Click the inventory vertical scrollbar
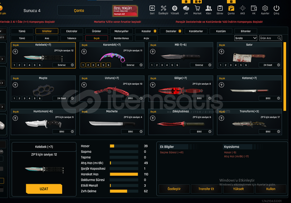 tap(285, 76)
